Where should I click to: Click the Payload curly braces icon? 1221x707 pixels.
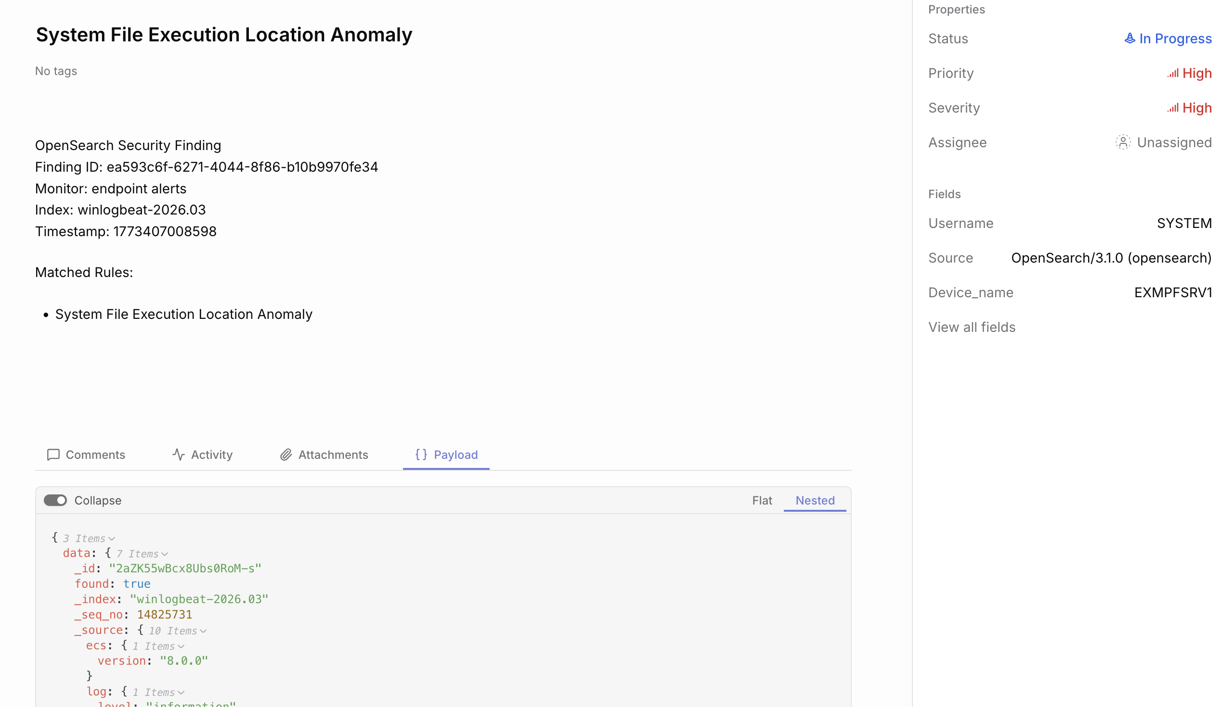click(x=421, y=454)
